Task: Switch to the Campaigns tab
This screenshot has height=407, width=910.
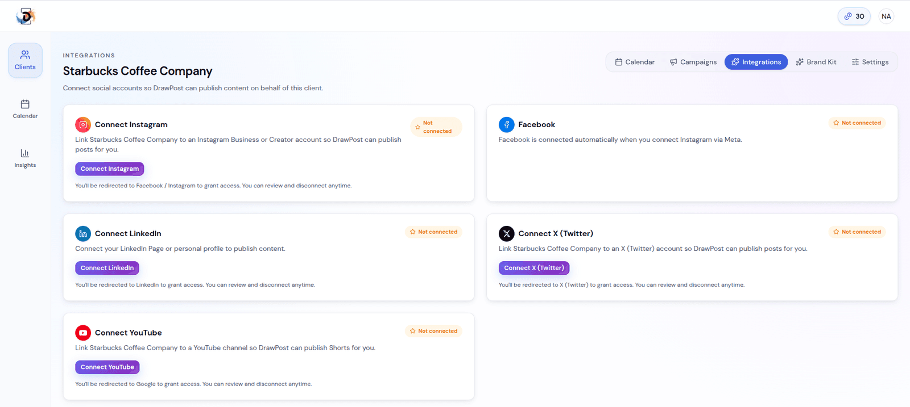Action: coord(693,62)
